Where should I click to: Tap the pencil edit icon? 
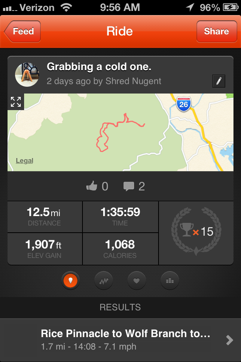(219, 81)
